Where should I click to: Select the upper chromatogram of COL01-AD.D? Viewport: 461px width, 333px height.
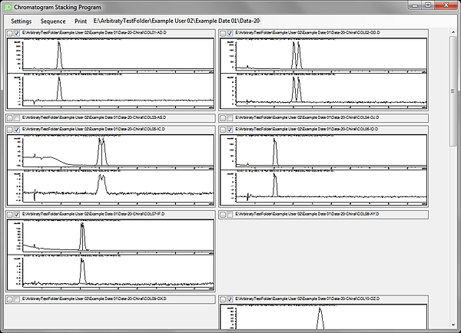click(111, 55)
